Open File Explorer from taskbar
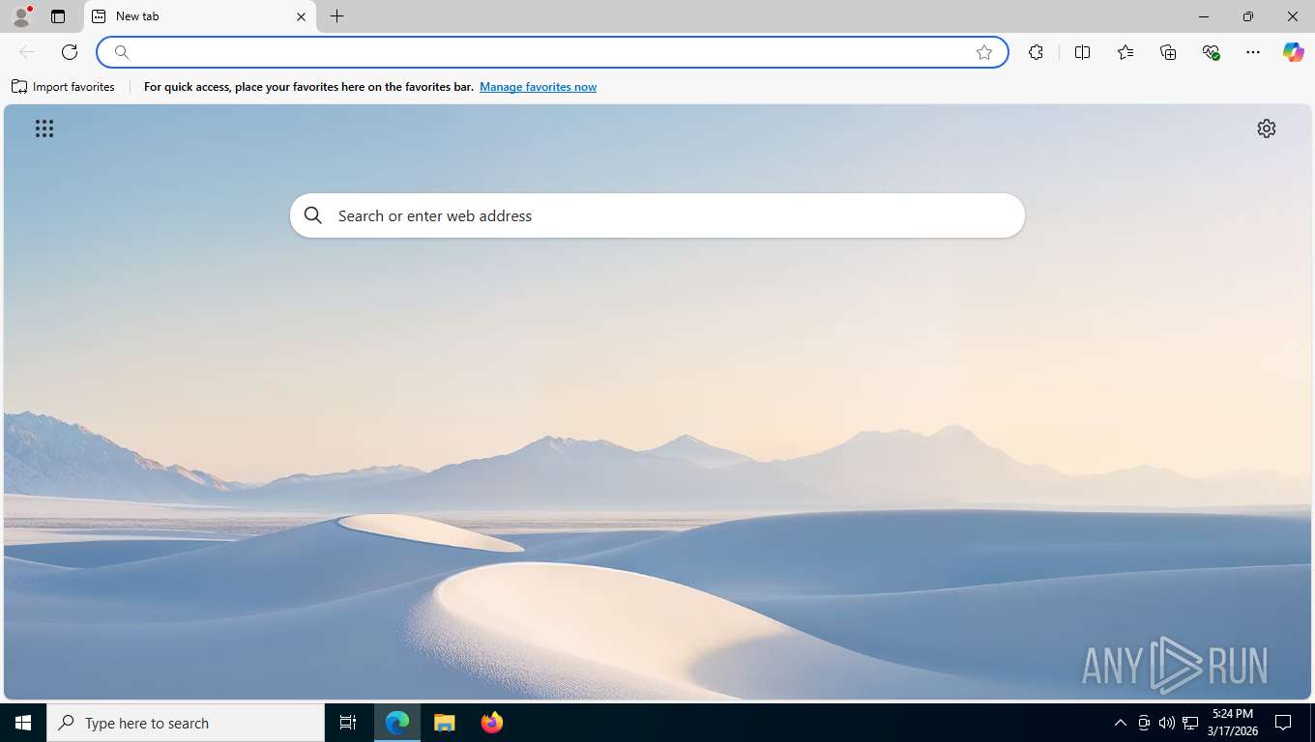This screenshot has height=742, width=1315. point(444,723)
